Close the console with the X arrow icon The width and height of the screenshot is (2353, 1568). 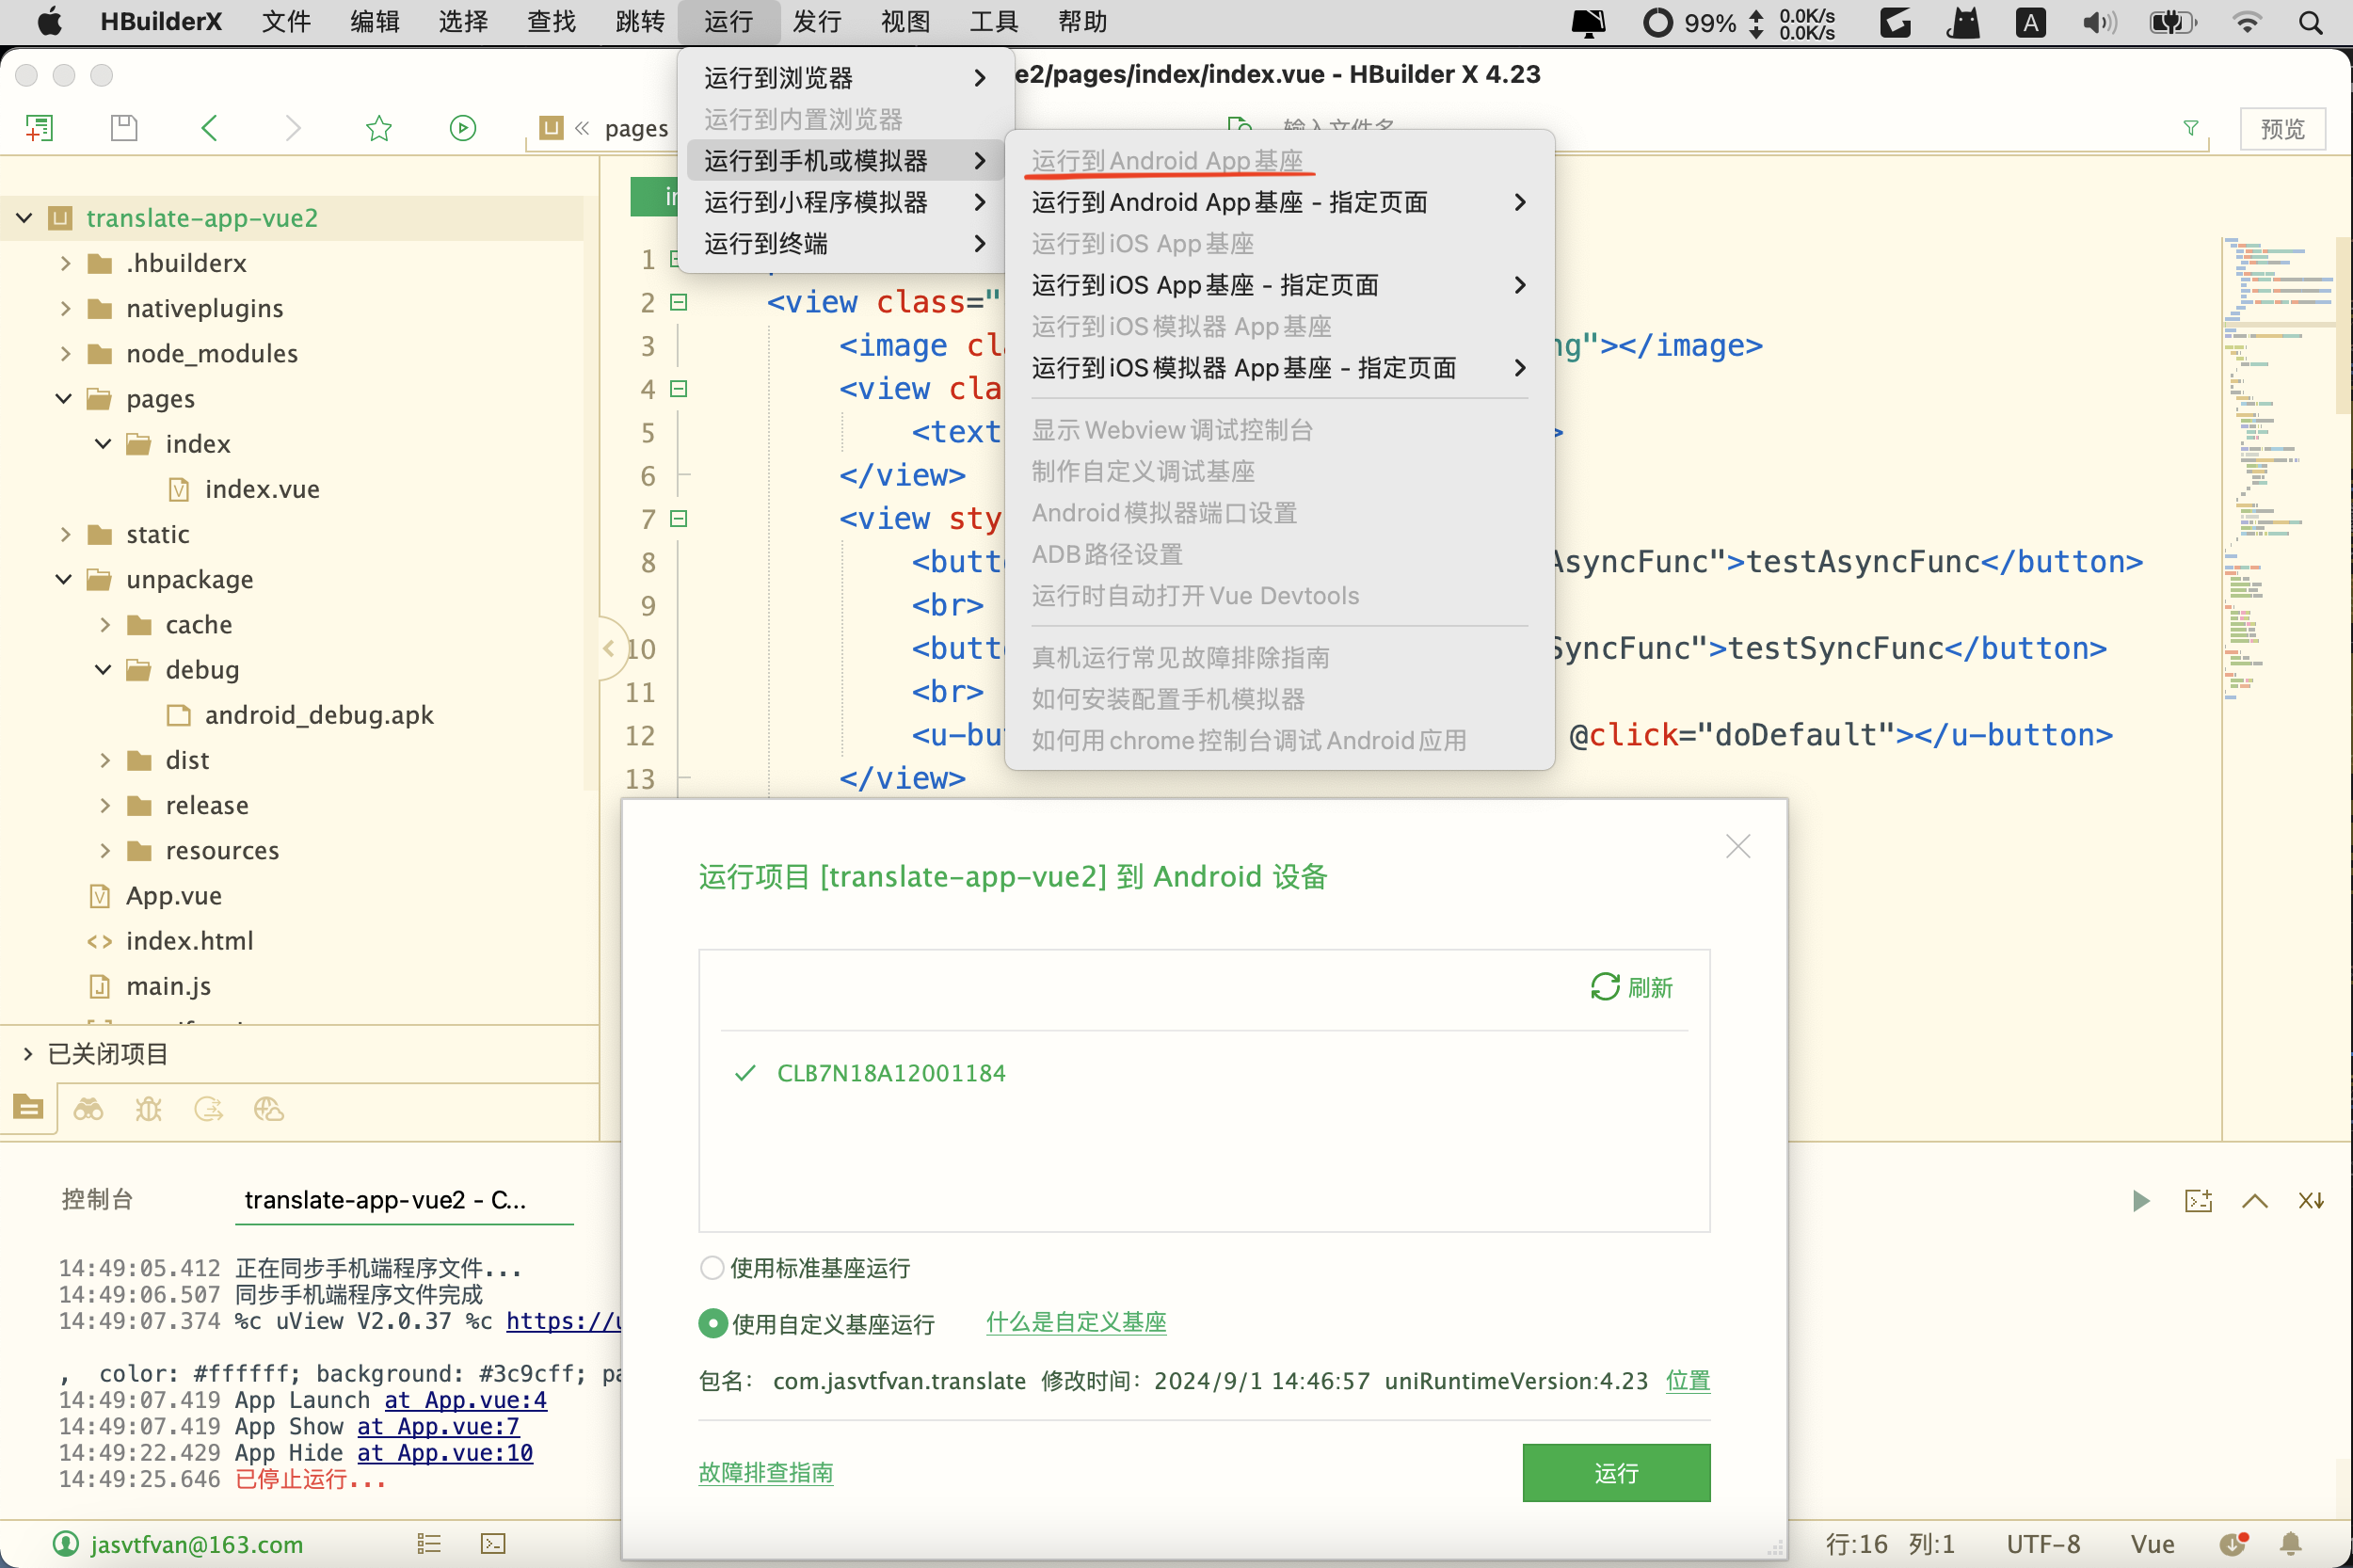coord(2310,1200)
